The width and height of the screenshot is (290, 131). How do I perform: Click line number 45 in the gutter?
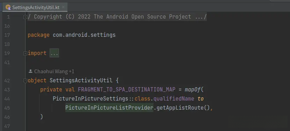tap(7, 108)
